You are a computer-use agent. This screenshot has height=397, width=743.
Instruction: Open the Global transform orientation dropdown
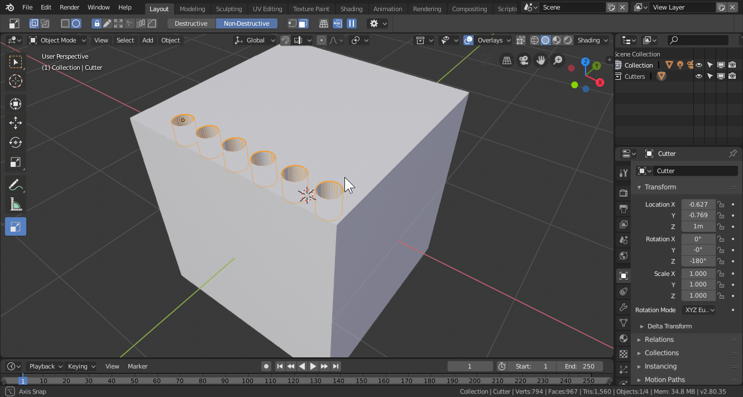tap(255, 40)
